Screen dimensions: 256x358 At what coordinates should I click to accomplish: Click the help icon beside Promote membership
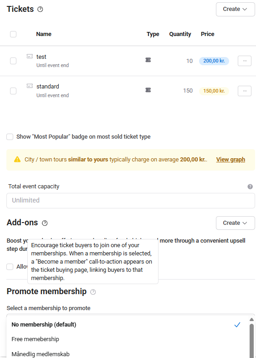tap(93, 292)
